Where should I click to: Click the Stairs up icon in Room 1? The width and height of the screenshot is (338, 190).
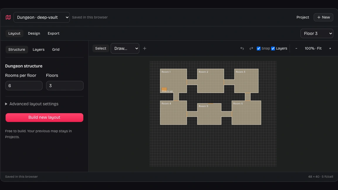(x=164, y=89)
